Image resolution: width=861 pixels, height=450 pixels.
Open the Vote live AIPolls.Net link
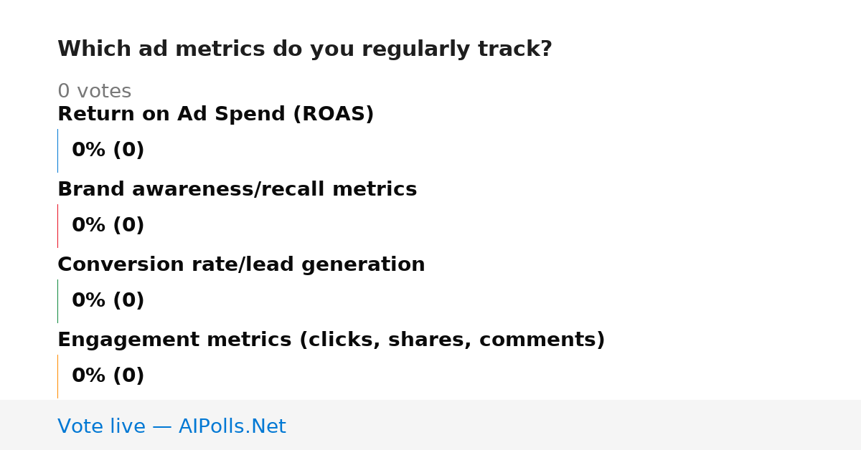171,426
